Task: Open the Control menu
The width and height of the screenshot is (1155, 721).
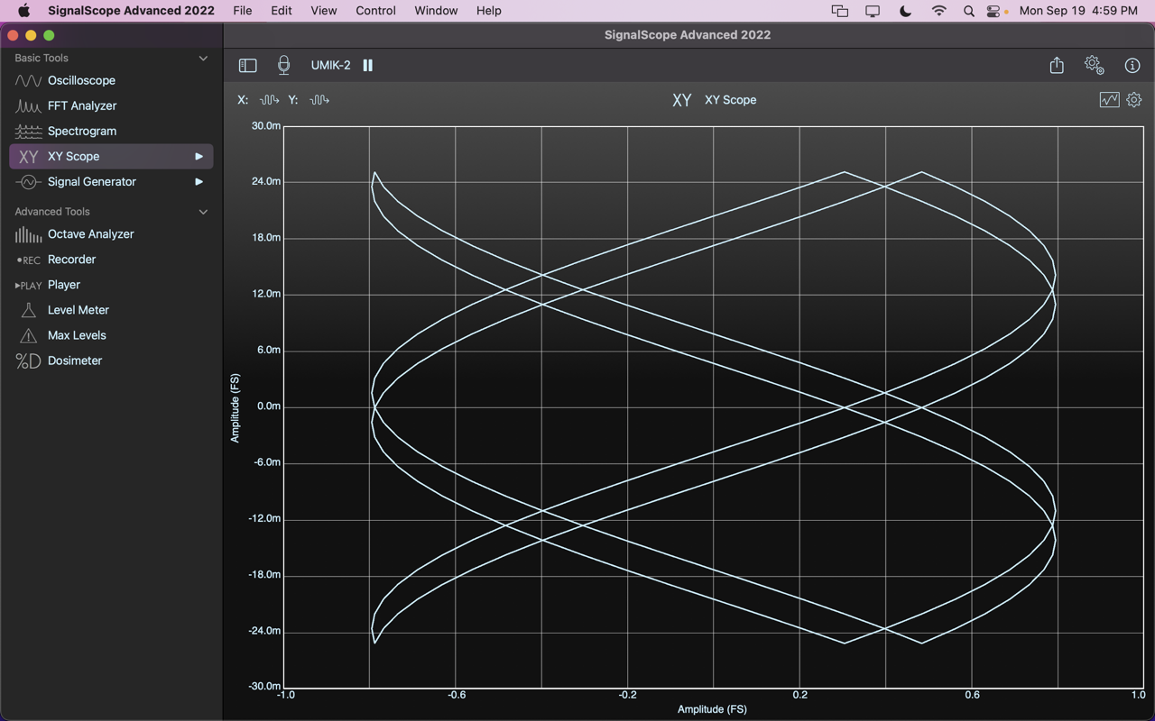Action: (375, 11)
